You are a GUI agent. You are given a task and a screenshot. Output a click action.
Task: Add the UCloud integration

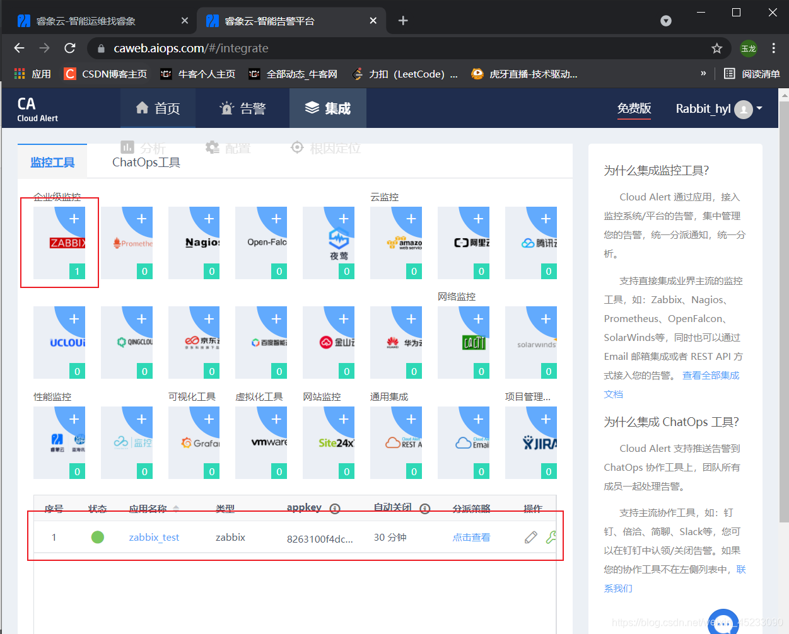pos(59,343)
